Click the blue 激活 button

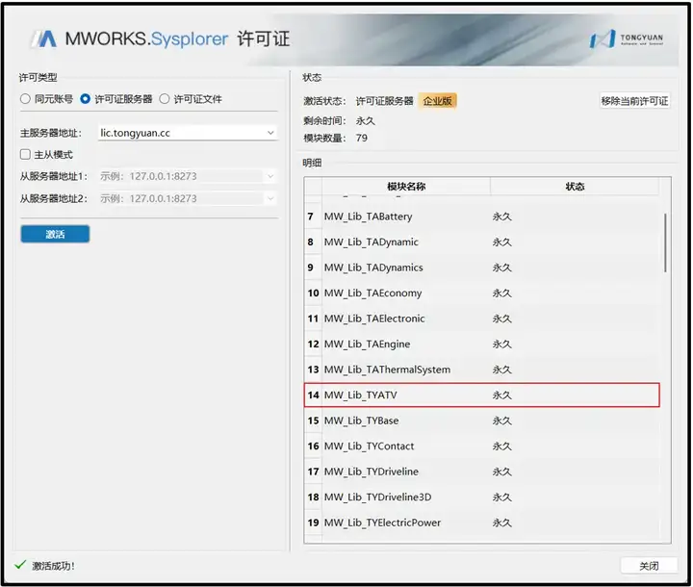(x=55, y=234)
